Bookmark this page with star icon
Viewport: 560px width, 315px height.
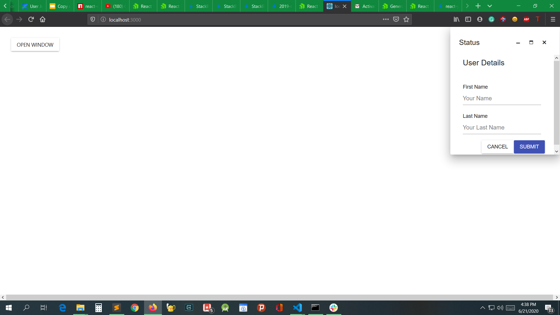click(406, 20)
